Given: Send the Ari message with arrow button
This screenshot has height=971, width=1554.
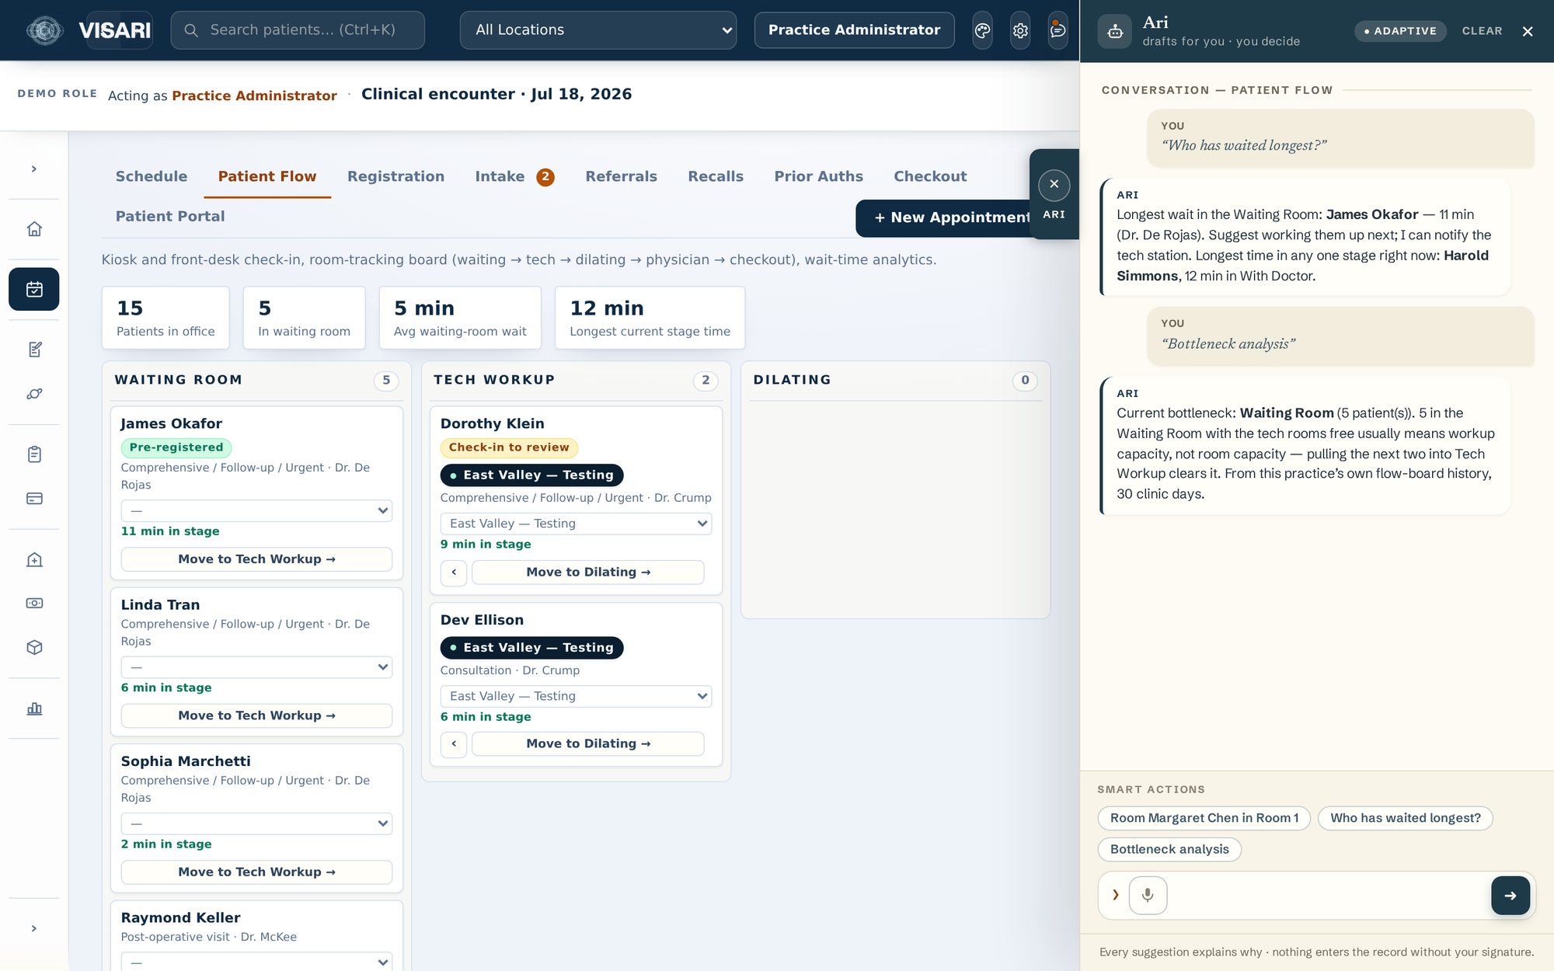Looking at the screenshot, I should point(1510,896).
